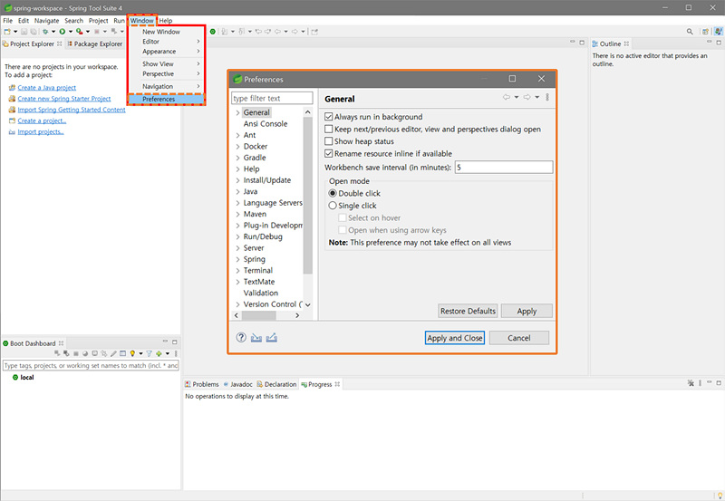Expand the Maven preferences node
Viewport: 725px width, 501px height.
pyautogui.click(x=237, y=214)
